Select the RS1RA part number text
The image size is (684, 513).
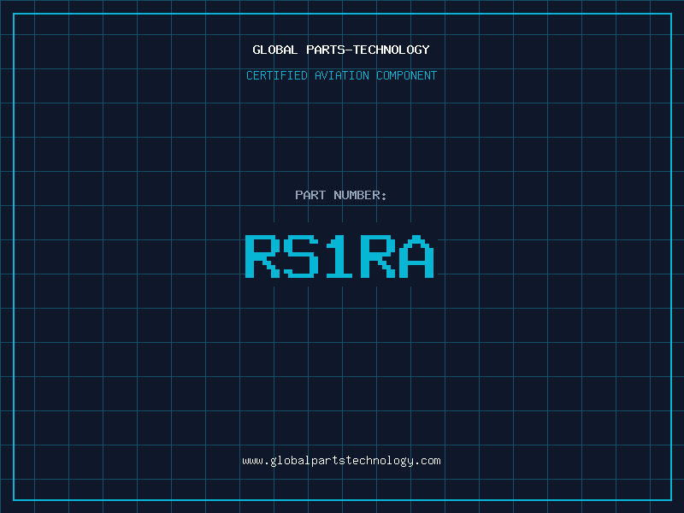click(x=340, y=256)
